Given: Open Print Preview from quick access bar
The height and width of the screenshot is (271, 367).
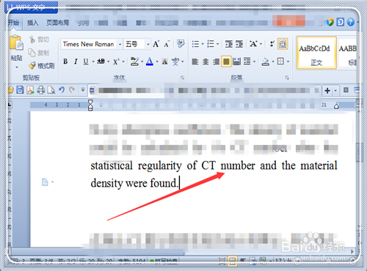Looking at the screenshot, I should tap(51, 90).
